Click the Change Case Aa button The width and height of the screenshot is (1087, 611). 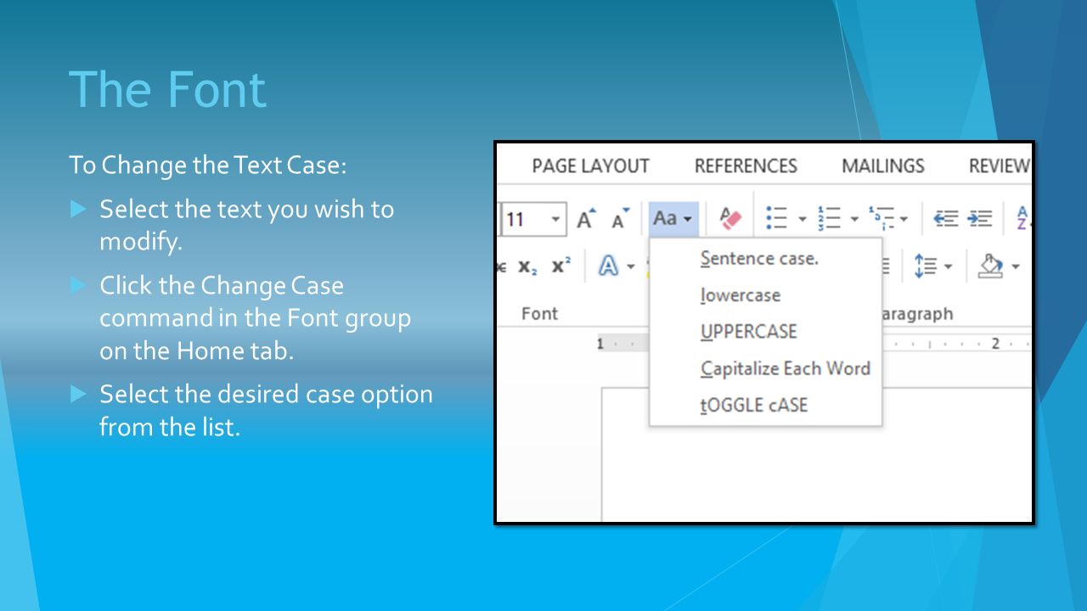tap(673, 219)
